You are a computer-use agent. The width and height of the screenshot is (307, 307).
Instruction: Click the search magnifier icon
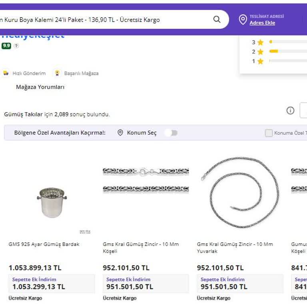pyautogui.click(x=217, y=20)
